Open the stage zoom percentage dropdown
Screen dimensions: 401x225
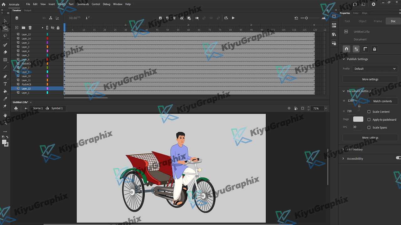(326, 108)
